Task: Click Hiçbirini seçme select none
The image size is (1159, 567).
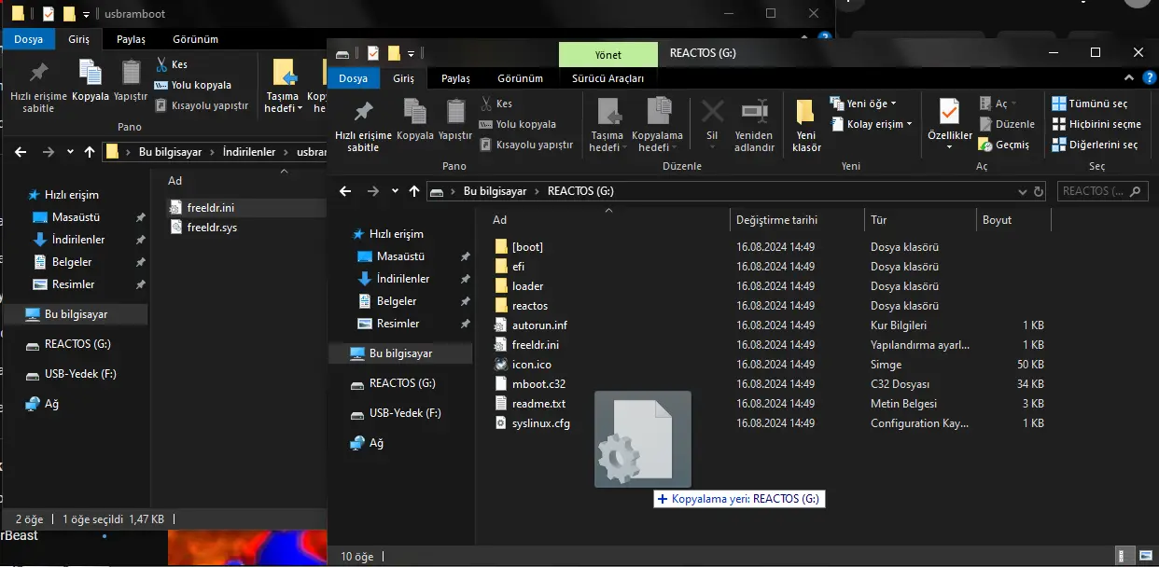Action: (1096, 124)
